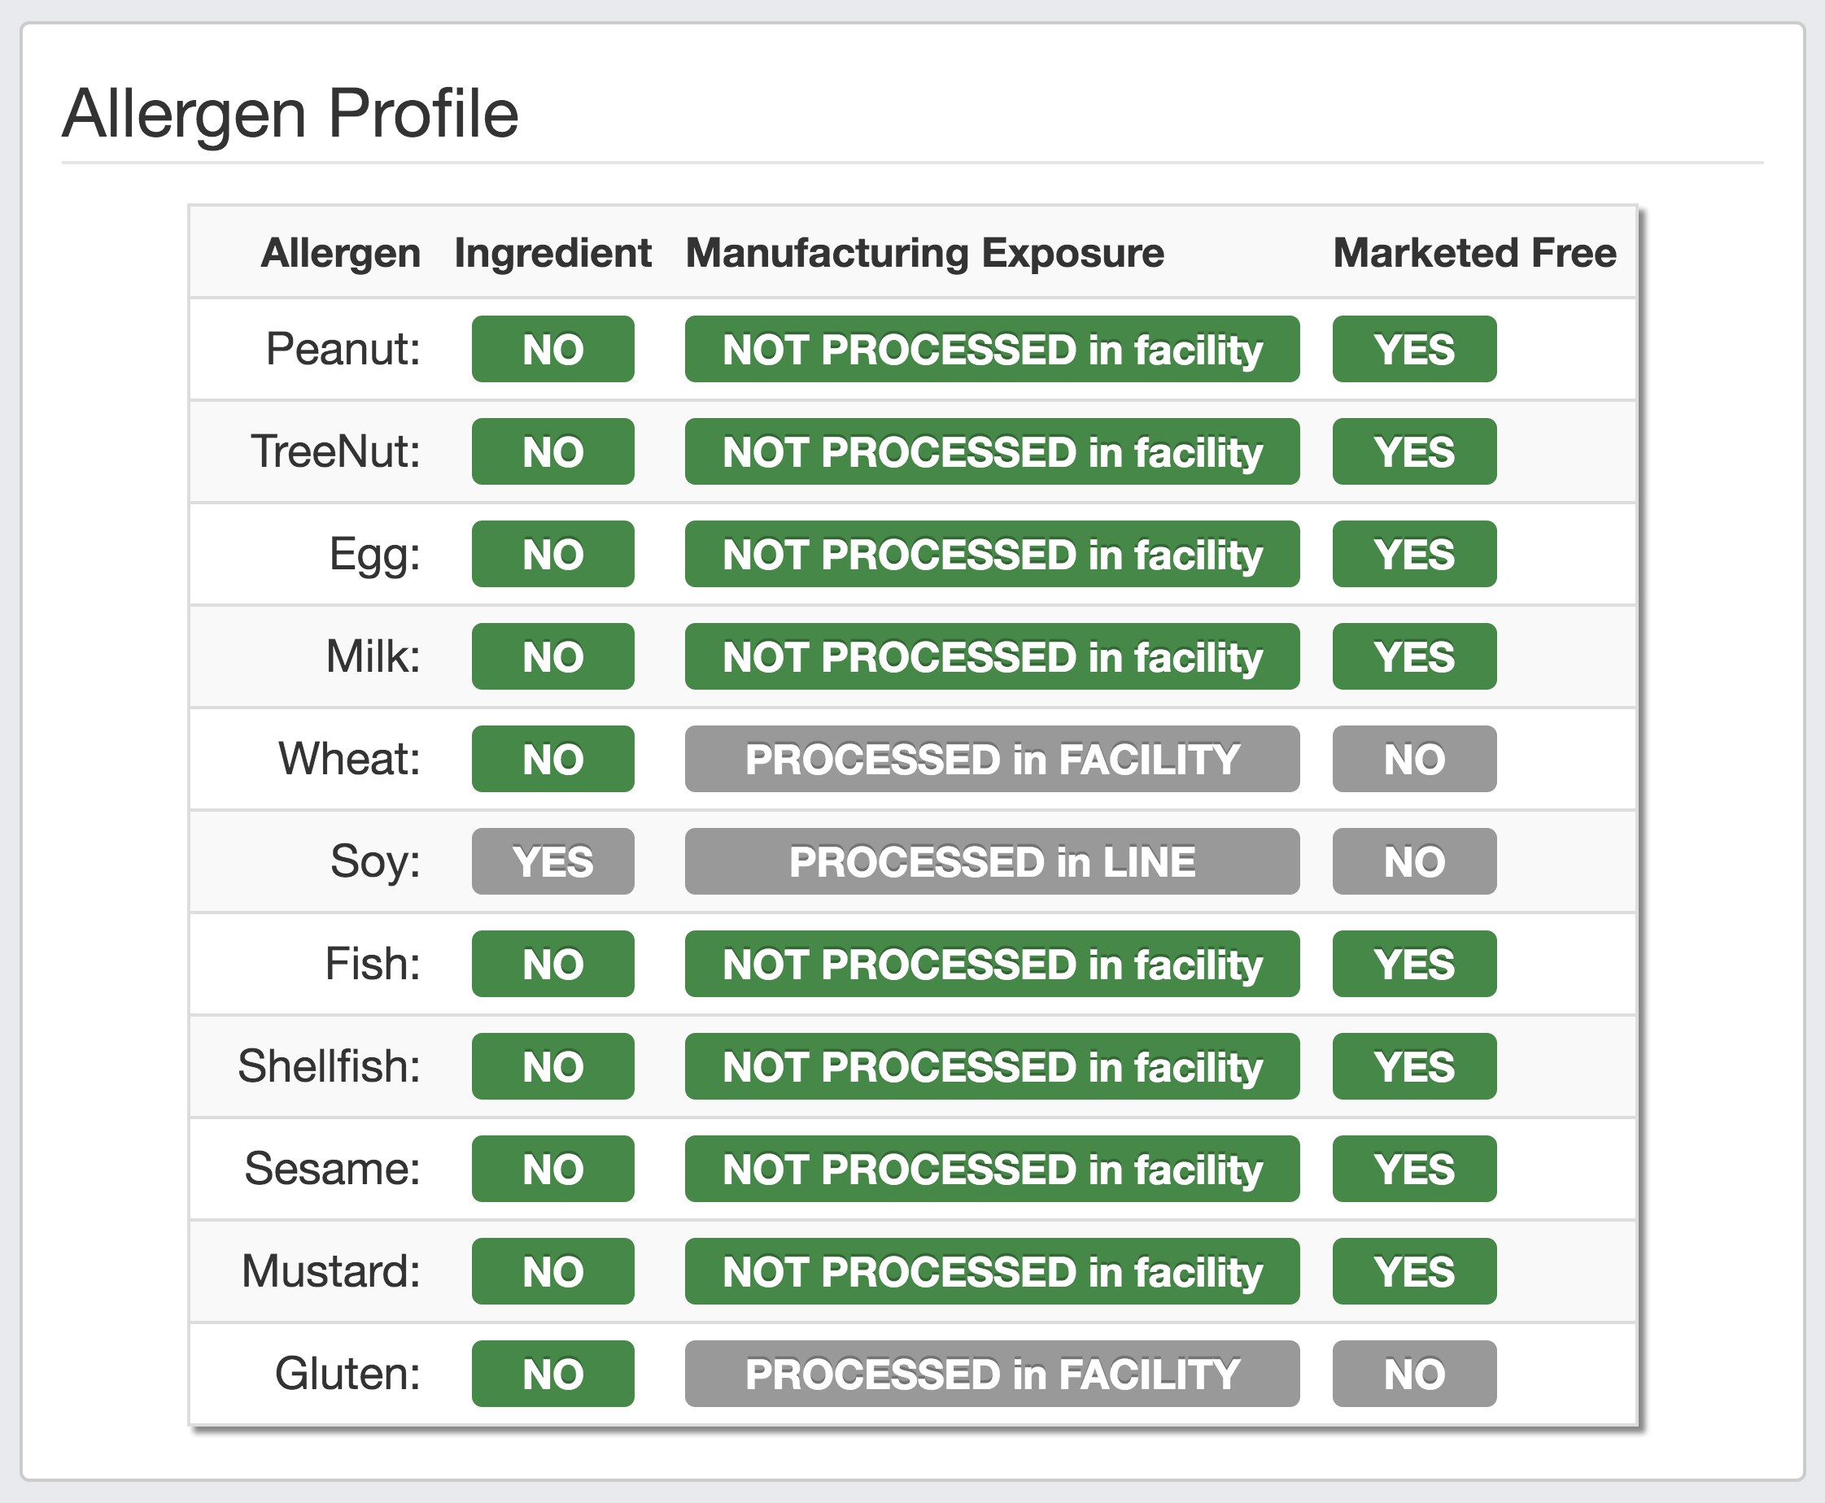Click TreeNut's NOT PROCESSED in facility badge
The image size is (1825, 1503).
pos(992,451)
